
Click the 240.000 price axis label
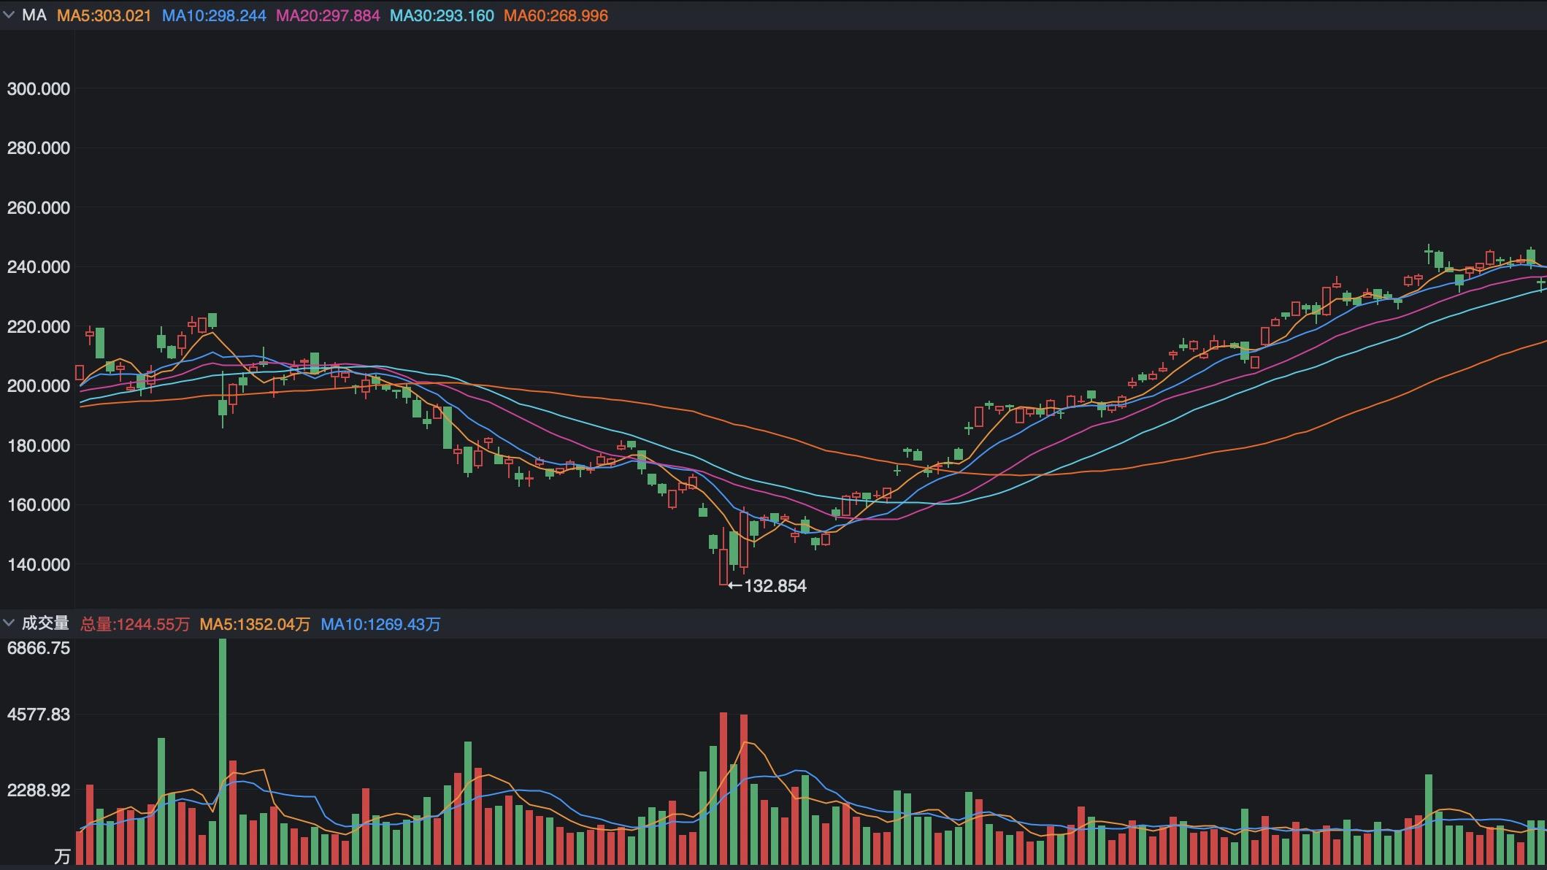(x=39, y=267)
